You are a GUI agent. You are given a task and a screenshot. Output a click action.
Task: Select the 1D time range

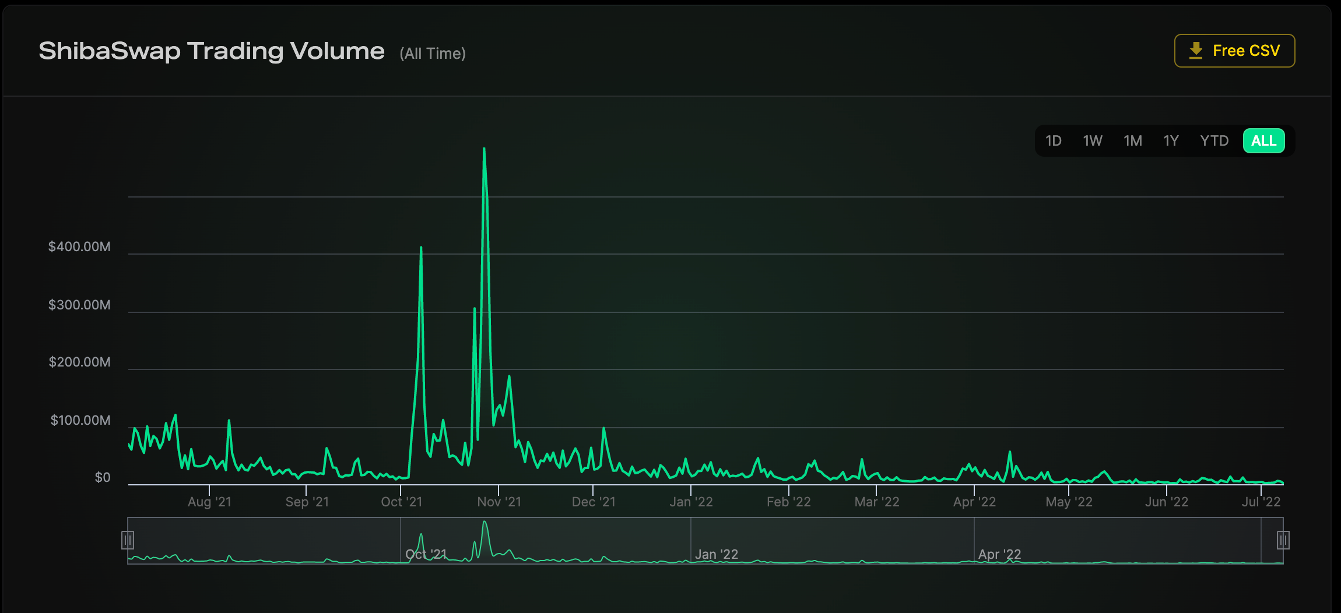point(1053,141)
